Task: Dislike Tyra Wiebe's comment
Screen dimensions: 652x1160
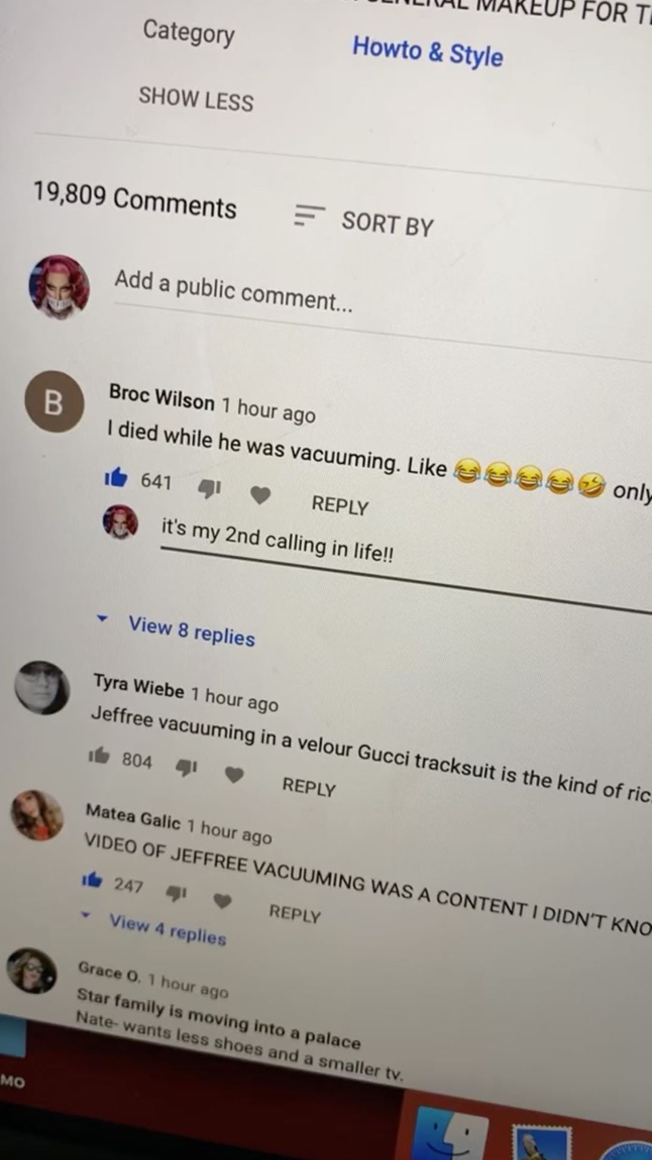Action: click(186, 767)
